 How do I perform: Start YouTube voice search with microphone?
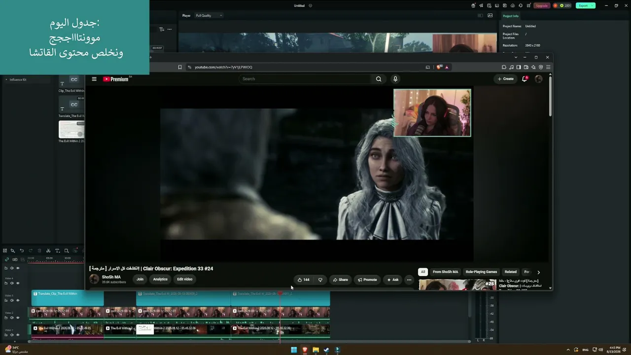[x=395, y=79]
